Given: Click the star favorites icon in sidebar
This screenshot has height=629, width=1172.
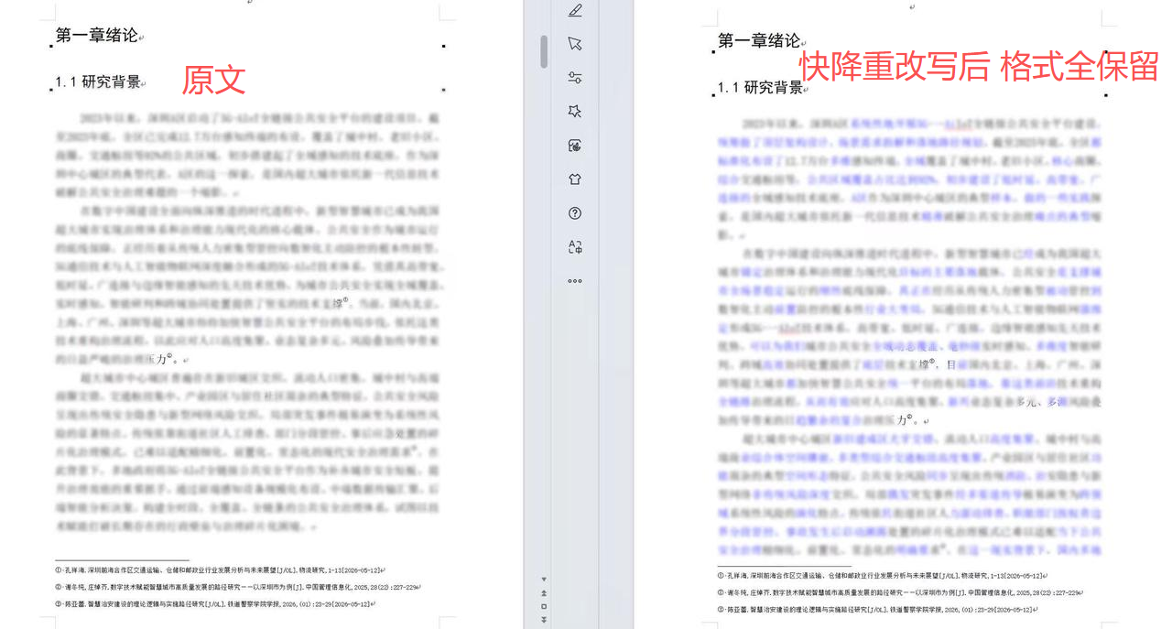Looking at the screenshot, I should tap(575, 112).
